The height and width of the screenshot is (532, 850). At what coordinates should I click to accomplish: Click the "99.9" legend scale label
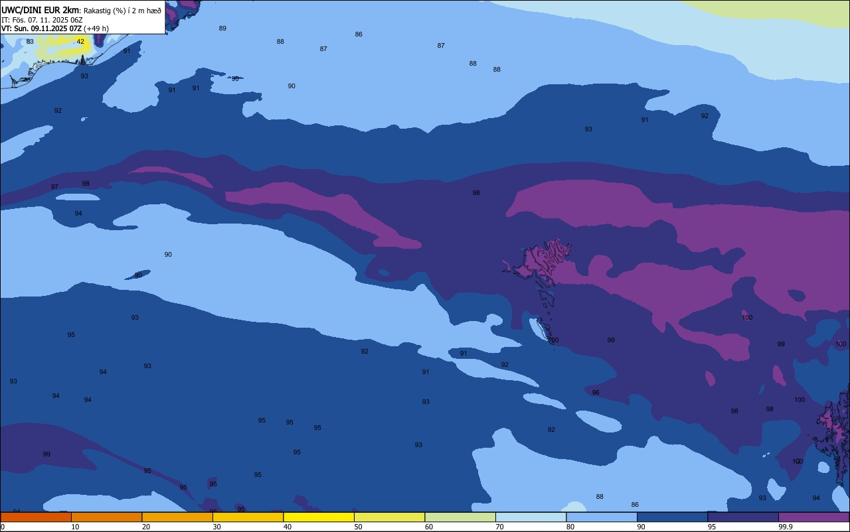[x=786, y=527]
